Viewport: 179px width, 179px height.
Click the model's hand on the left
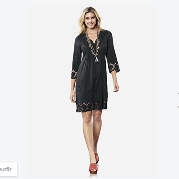click(73, 97)
